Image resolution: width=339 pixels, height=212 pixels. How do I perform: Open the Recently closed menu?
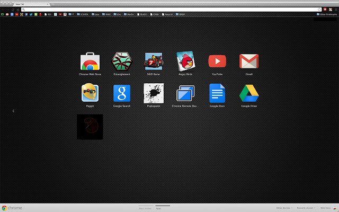(x=306, y=208)
